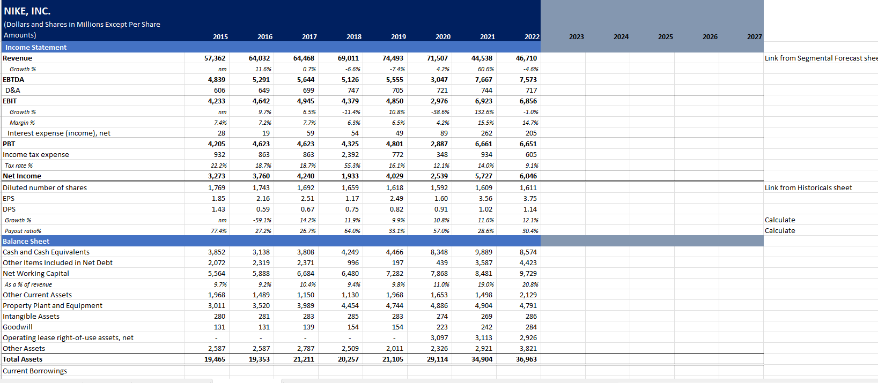Select Calculate note beside DPS Growth row

780,220
